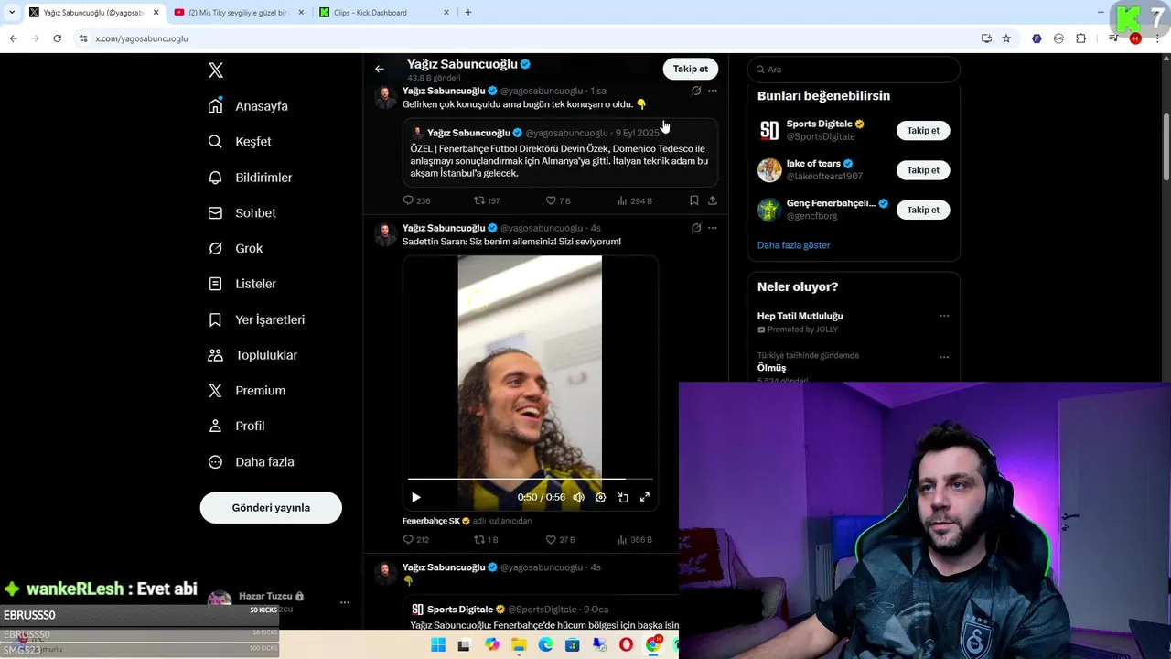Screen dimensions: 1171x659
Task: Enter video fullscreen
Action: (x=645, y=497)
